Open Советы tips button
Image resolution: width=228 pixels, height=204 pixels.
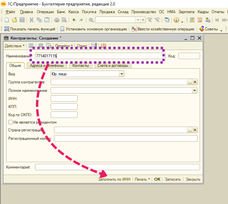(208, 29)
